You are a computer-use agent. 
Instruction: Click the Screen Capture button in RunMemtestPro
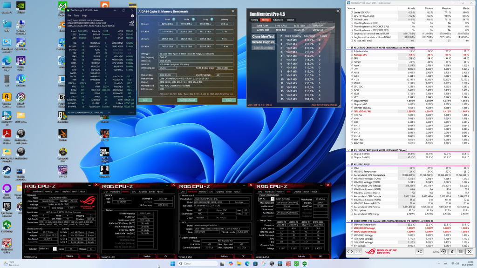pos(263,42)
